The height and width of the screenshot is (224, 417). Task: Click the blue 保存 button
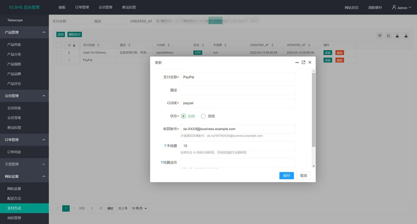pos(286,176)
